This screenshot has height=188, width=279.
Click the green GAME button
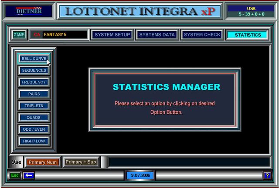pyautogui.click(x=19, y=35)
